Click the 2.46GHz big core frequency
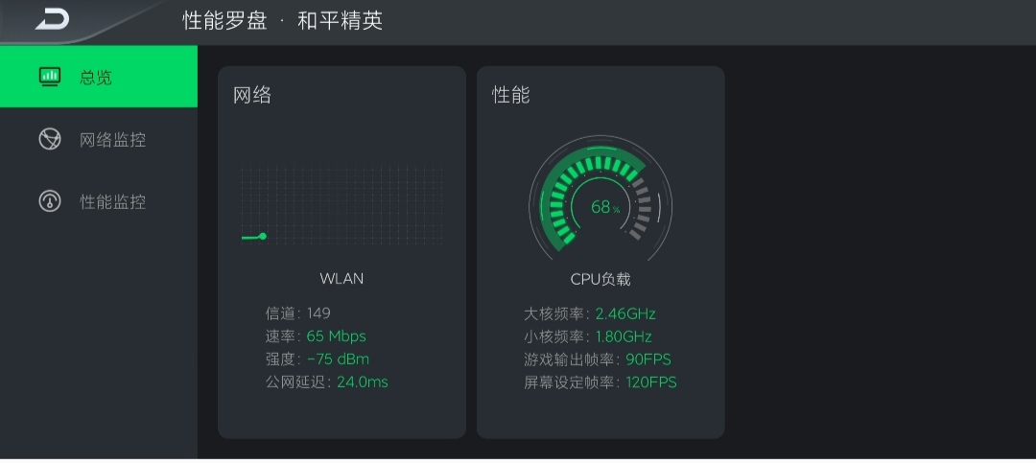 click(x=625, y=313)
